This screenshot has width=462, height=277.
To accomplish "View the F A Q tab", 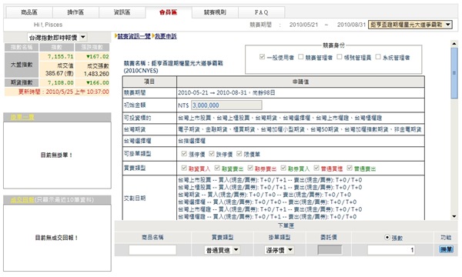I will coord(261,12).
